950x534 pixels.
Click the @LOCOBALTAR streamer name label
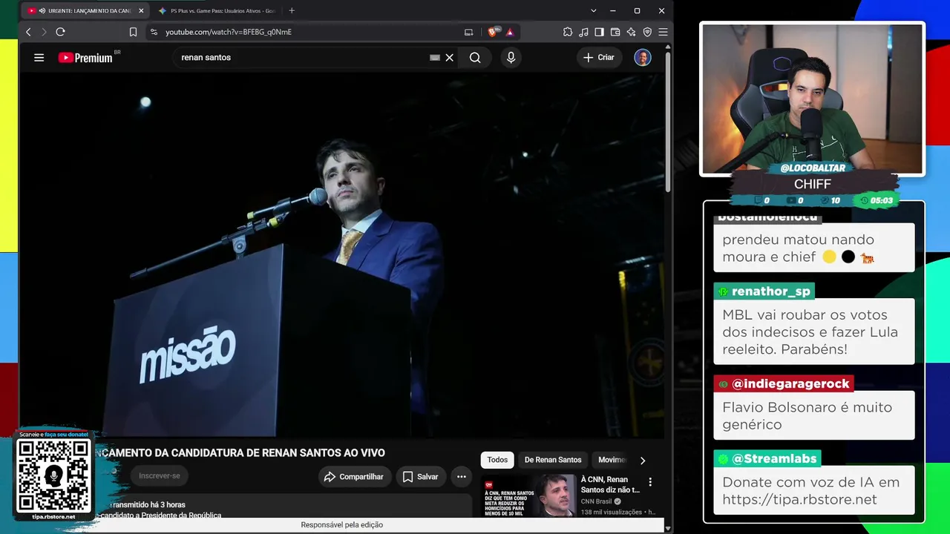[x=813, y=168]
